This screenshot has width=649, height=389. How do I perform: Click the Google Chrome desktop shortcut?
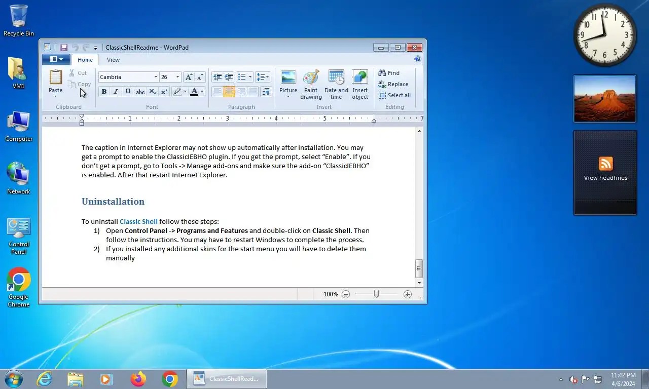point(19,288)
